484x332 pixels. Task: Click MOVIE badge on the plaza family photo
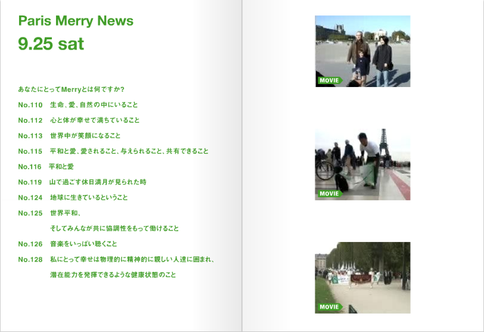tap(330, 80)
